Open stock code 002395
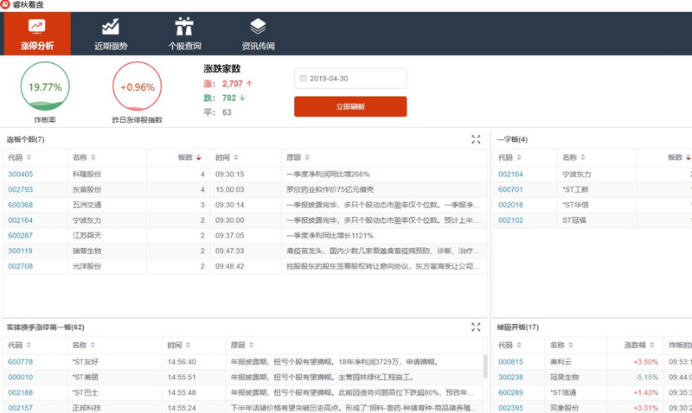 point(510,408)
